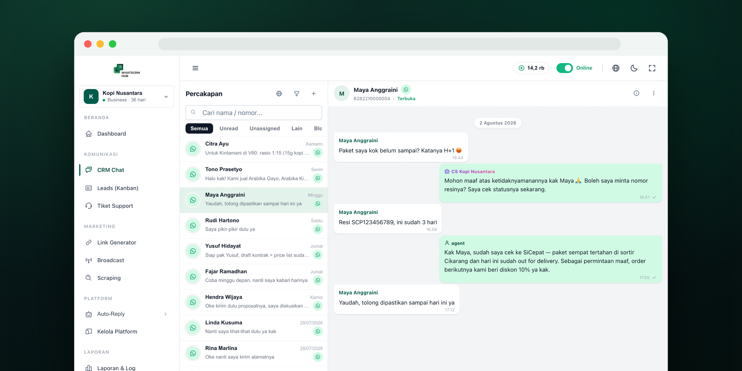Open the language globe icon in header
Image resolution: width=742 pixels, height=371 pixels.
(x=616, y=68)
